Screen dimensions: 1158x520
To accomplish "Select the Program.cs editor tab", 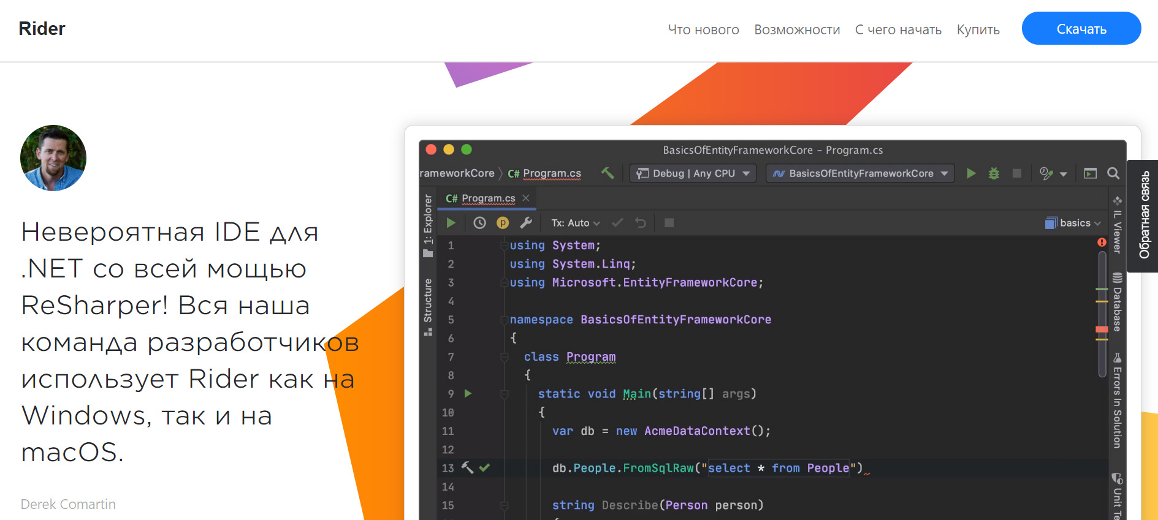I will click(487, 198).
